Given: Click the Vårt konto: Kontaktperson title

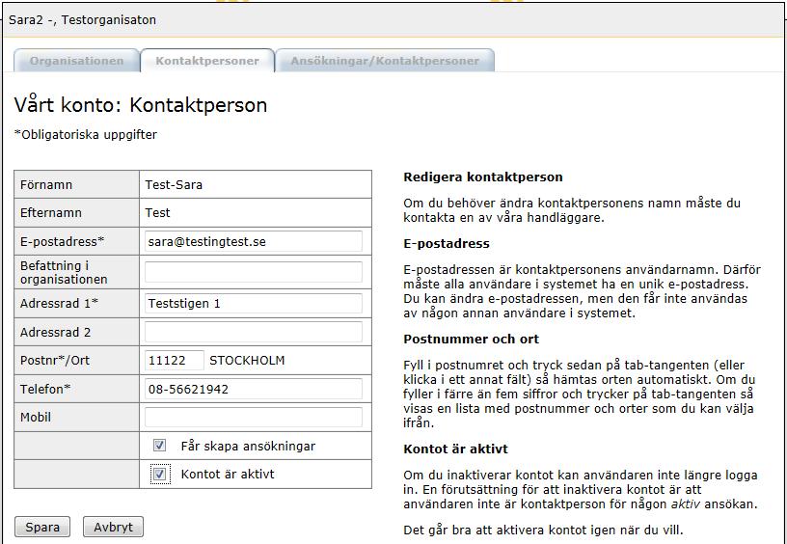Looking at the screenshot, I should (x=141, y=105).
